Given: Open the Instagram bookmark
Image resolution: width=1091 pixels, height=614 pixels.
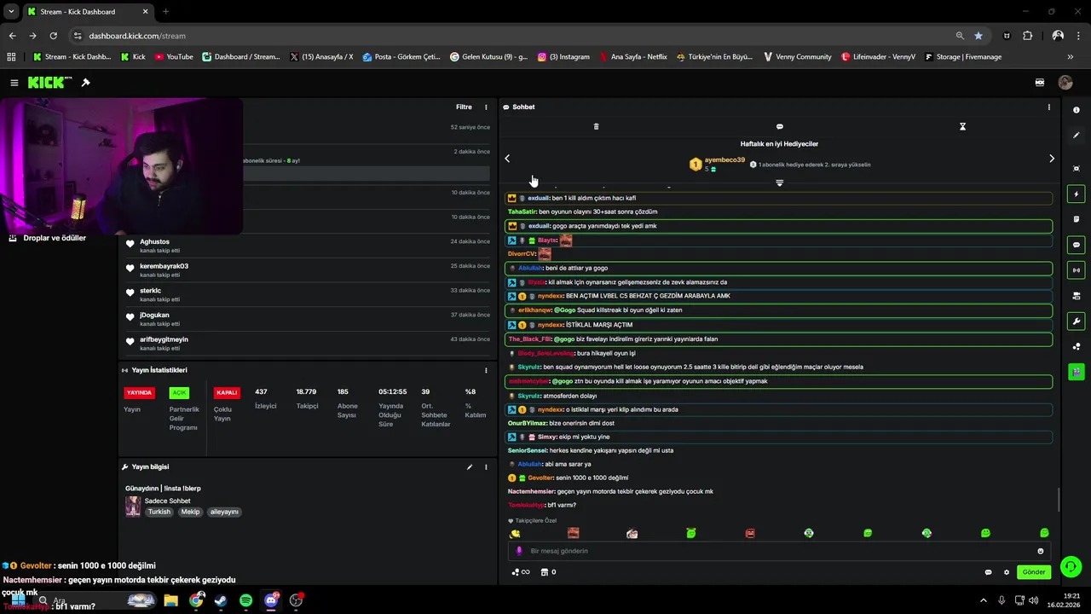Looking at the screenshot, I should pyautogui.click(x=563, y=57).
